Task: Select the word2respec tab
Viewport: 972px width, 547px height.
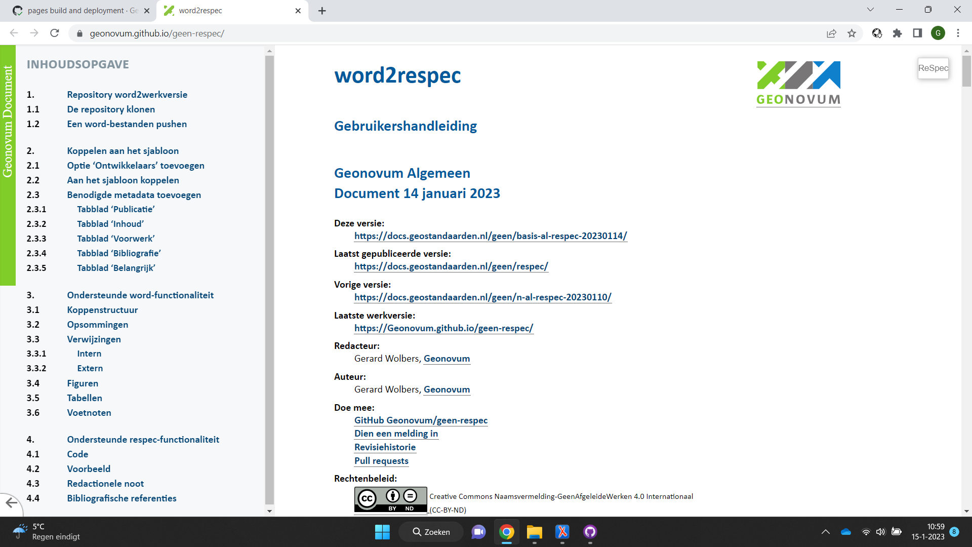Action: [233, 11]
